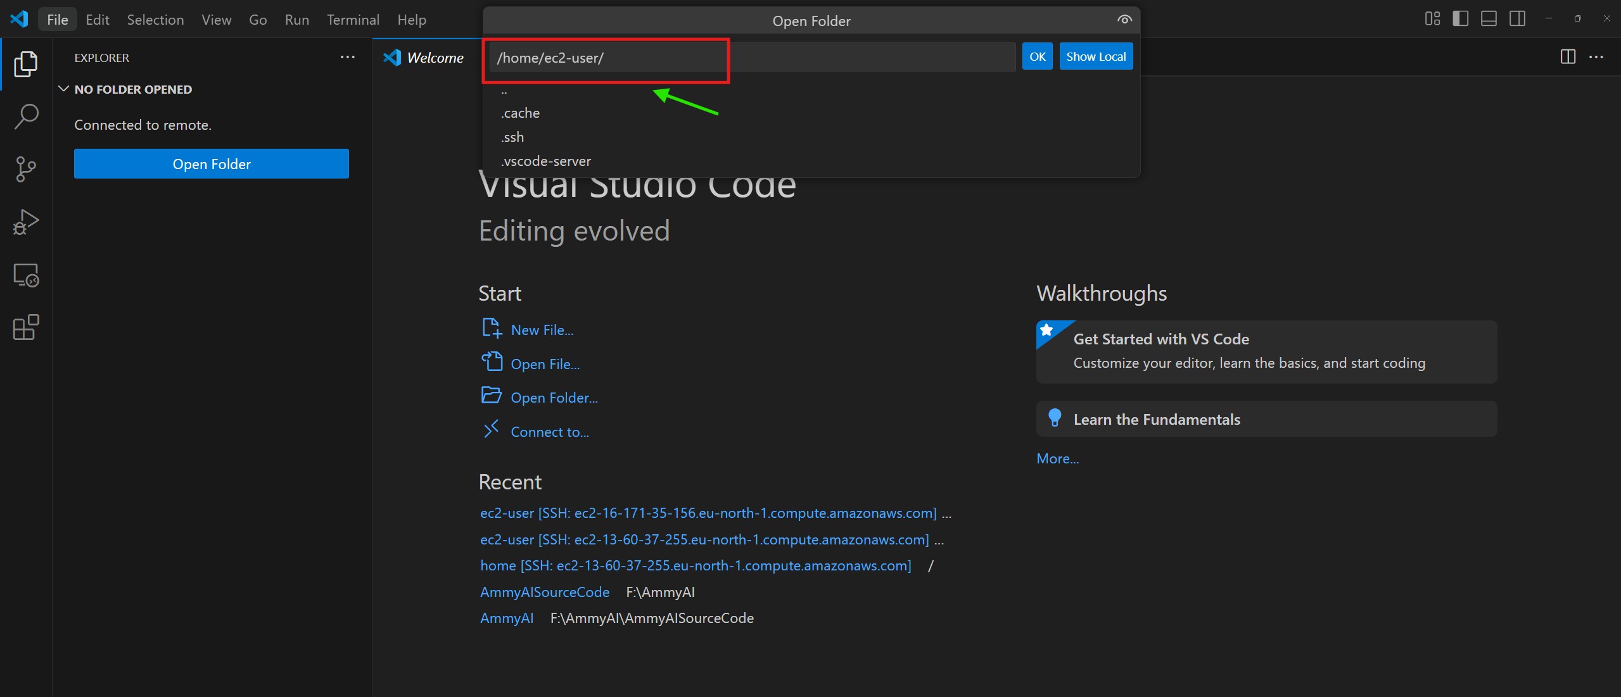The height and width of the screenshot is (697, 1621).
Task: Open Explorer views and more actions menu
Action: click(x=347, y=57)
